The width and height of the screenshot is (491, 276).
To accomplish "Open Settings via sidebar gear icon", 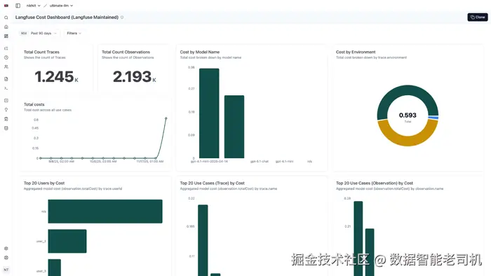I will click(6, 249).
